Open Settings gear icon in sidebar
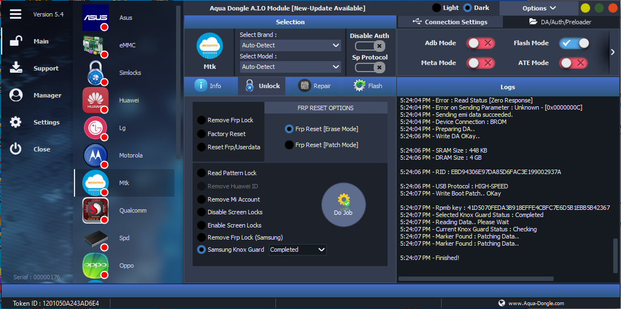Screen dimensions: 621x309 tap(16, 122)
